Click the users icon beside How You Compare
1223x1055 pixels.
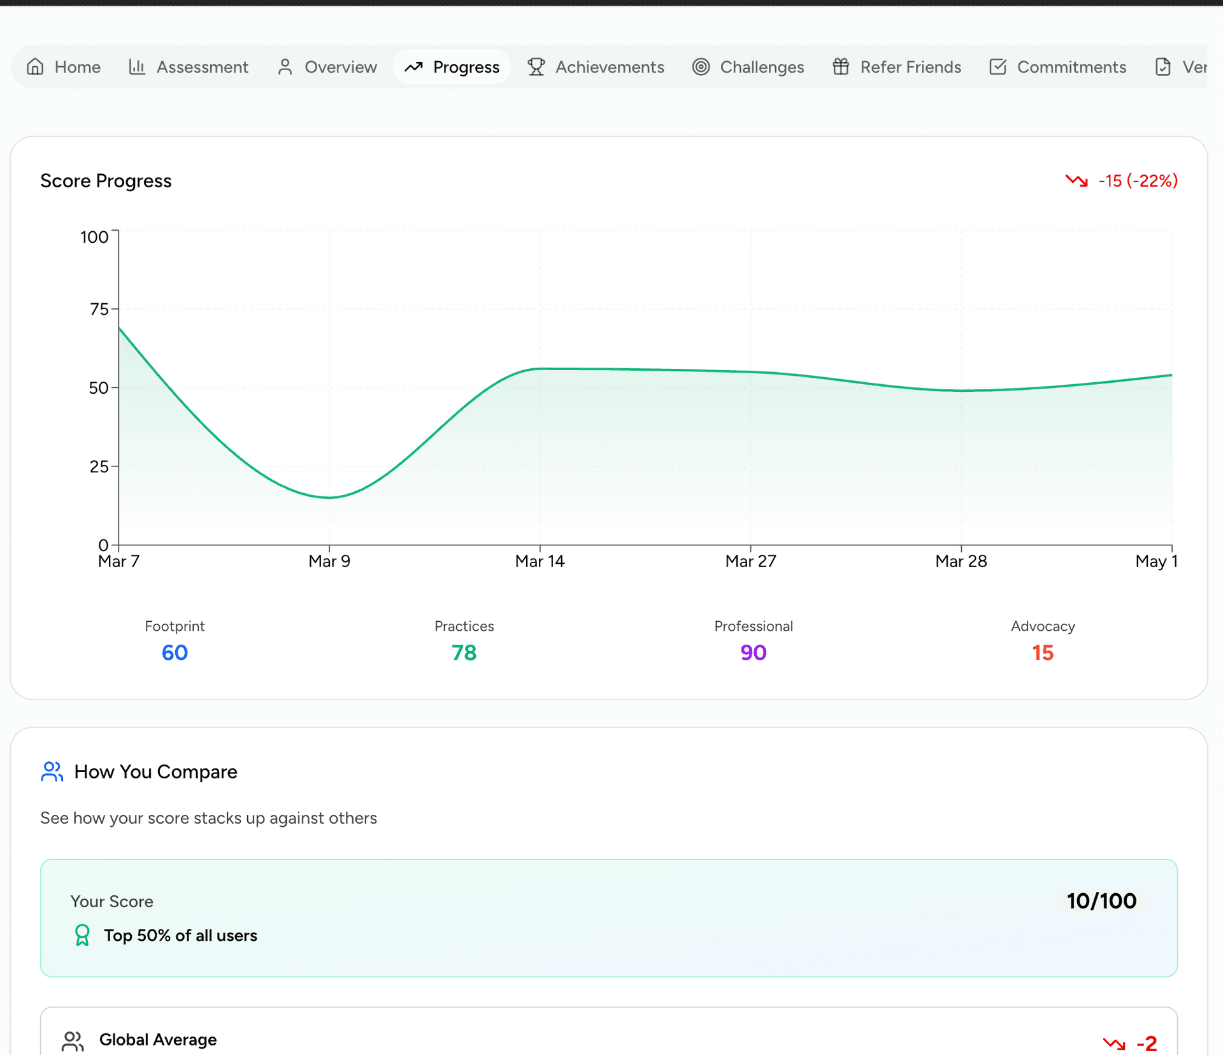52,772
